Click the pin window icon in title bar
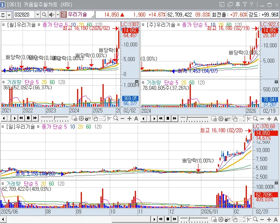This screenshot has height=224, width=280. point(238,4)
